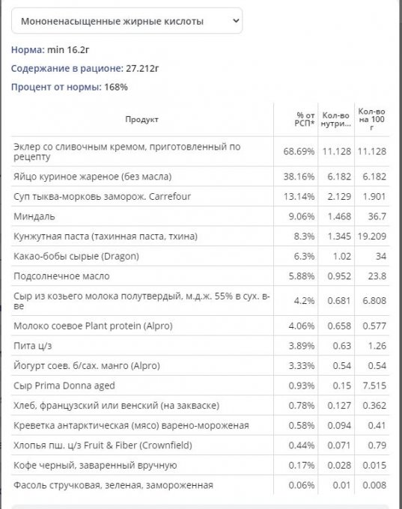Click Креветка антарктическая варено-мороженая entry
The height and width of the screenshot is (509, 402).
131,425
